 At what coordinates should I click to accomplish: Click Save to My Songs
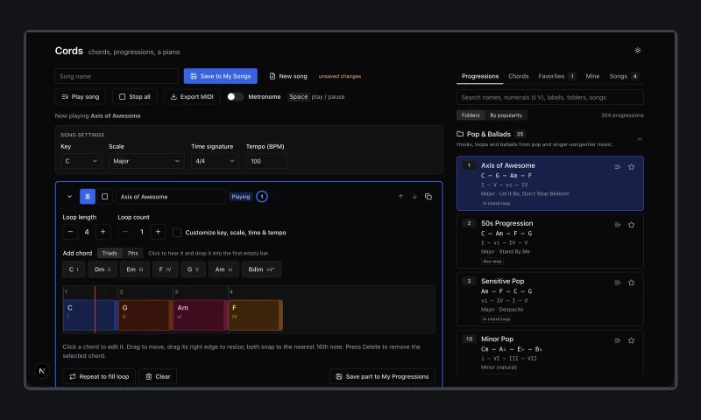coord(221,76)
